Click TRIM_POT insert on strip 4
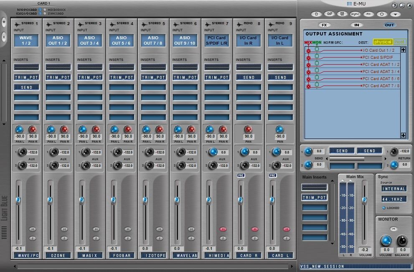The image size is (414, 272). [x=122, y=77]
